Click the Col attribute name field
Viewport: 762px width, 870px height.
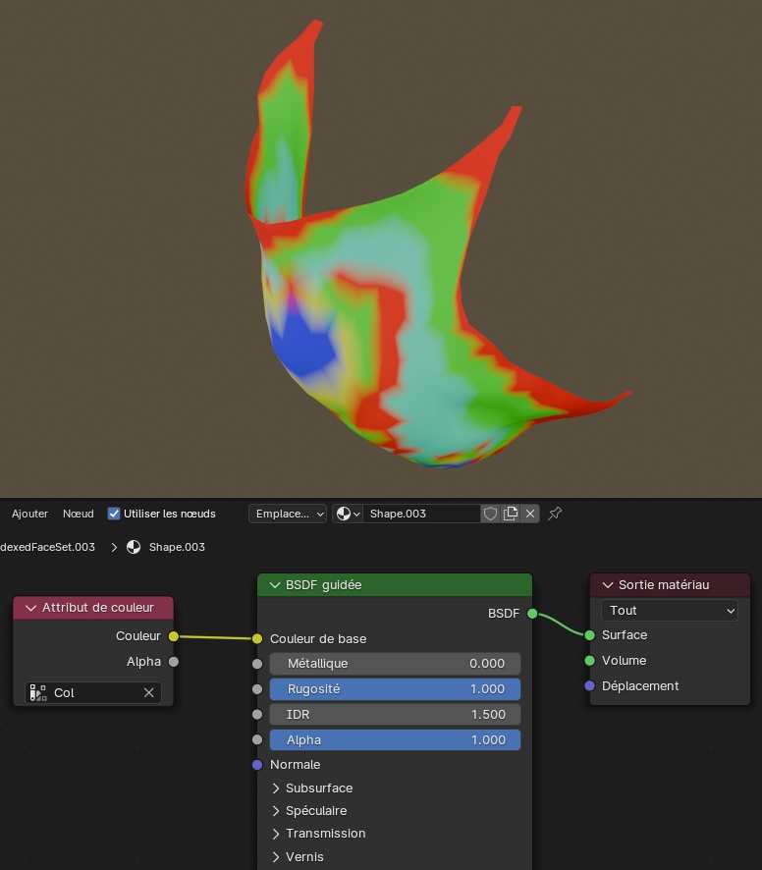[93, 693]
